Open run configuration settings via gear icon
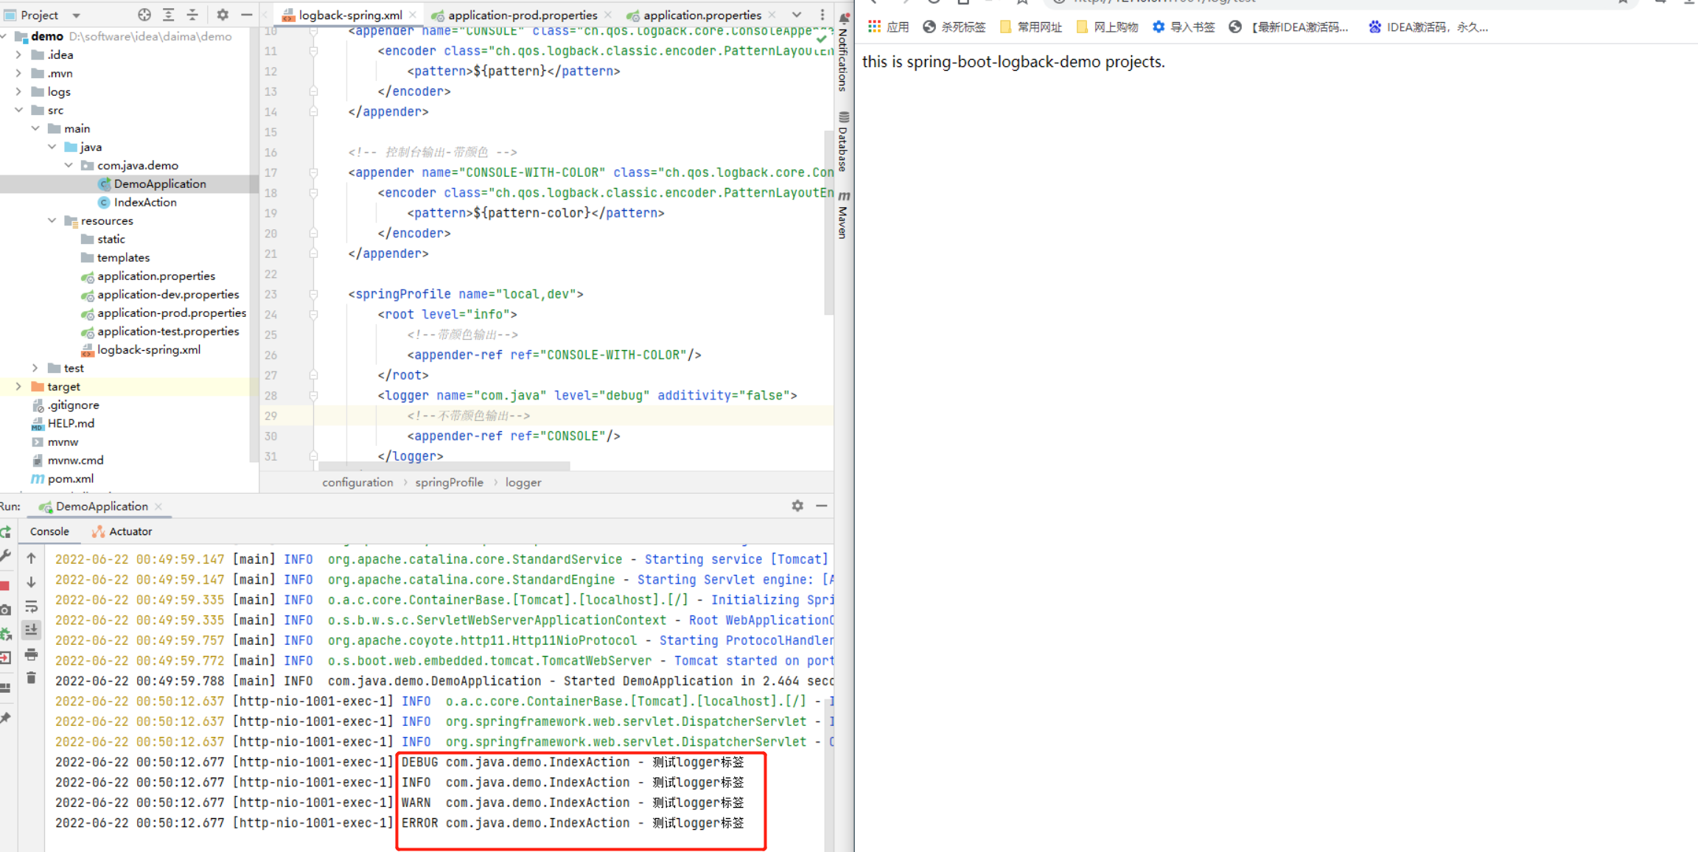 click(797, 506)
